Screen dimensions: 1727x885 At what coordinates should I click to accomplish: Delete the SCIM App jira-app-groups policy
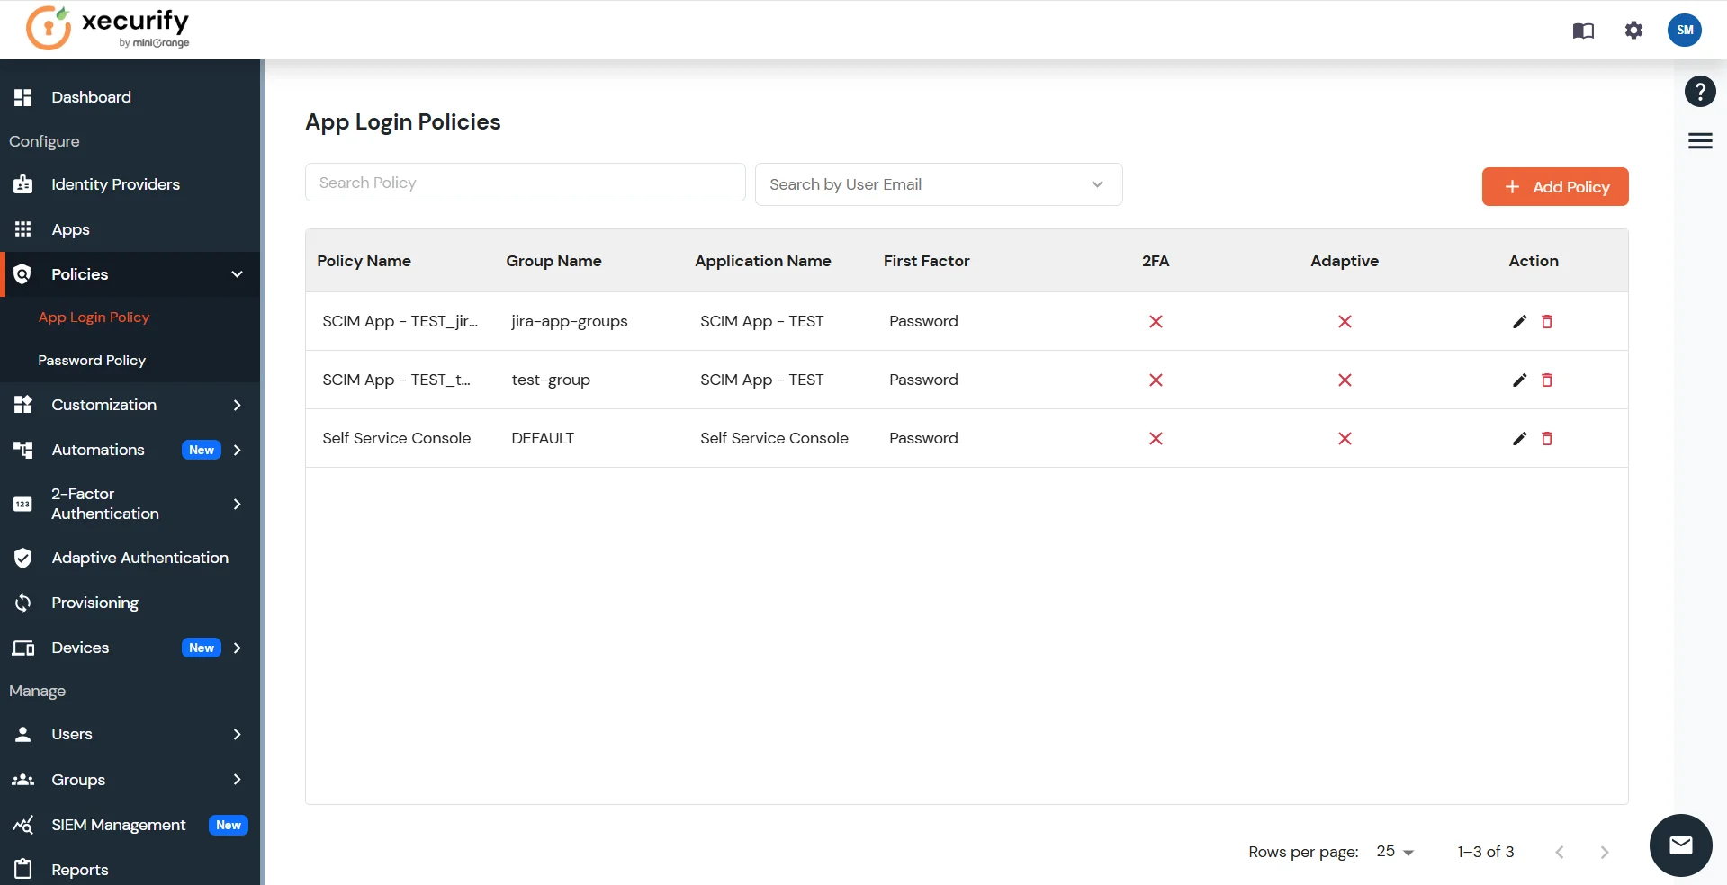(1547, 322)
